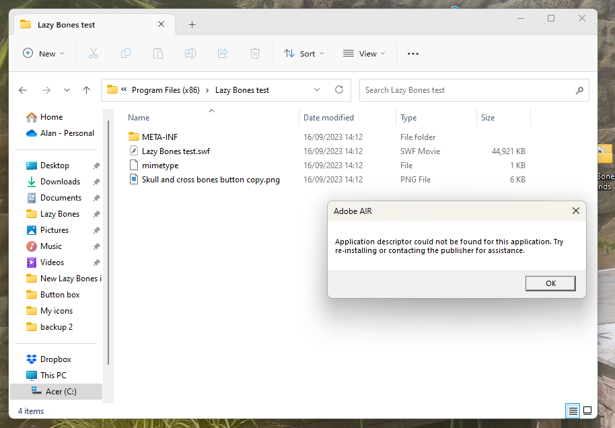Go up one folder level arrow
This screenshot has width=615, height=428.
click(86, 90)
